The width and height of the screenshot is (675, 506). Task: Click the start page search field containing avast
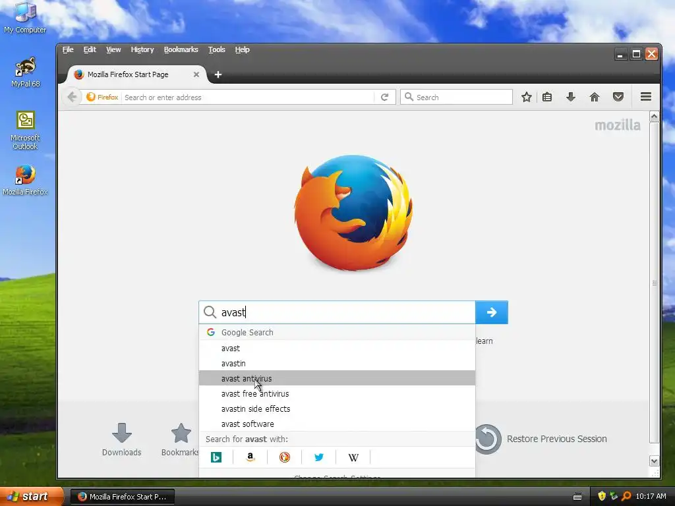point(337,312)
